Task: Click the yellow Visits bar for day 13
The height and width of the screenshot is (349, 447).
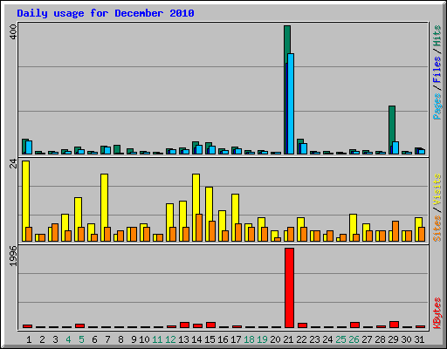Action: pyautogui.click(x=182, y=214)
